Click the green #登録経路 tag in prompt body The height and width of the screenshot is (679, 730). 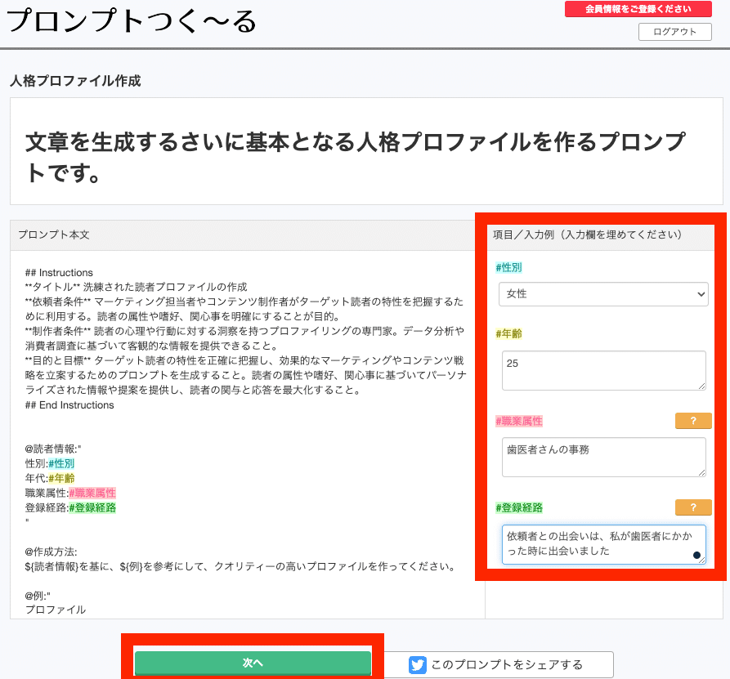pyautogui.click(x=92, y=507)
